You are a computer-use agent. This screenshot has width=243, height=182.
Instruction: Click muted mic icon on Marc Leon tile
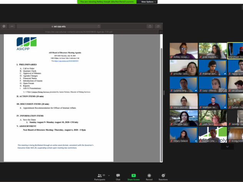171,108
